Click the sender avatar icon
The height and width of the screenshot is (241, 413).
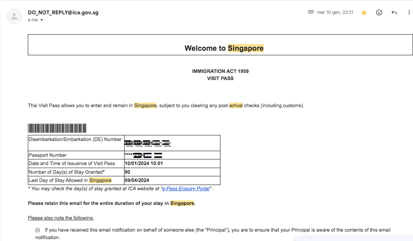click(x=14, y=16)
